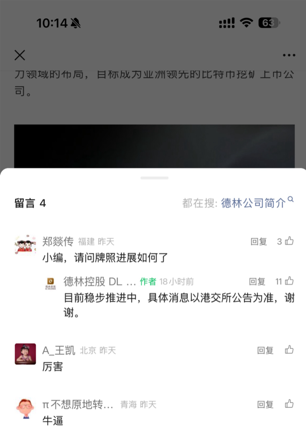Screen dimensions: 306x441
Task: Reply to π不想原地转's comment
Action: coord(265,405)
